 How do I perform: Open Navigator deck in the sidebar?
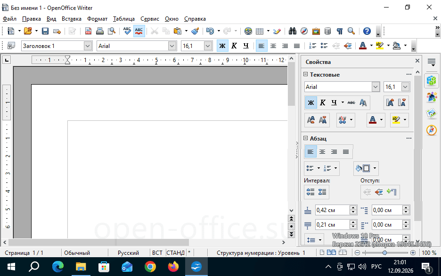coord(432,130)
